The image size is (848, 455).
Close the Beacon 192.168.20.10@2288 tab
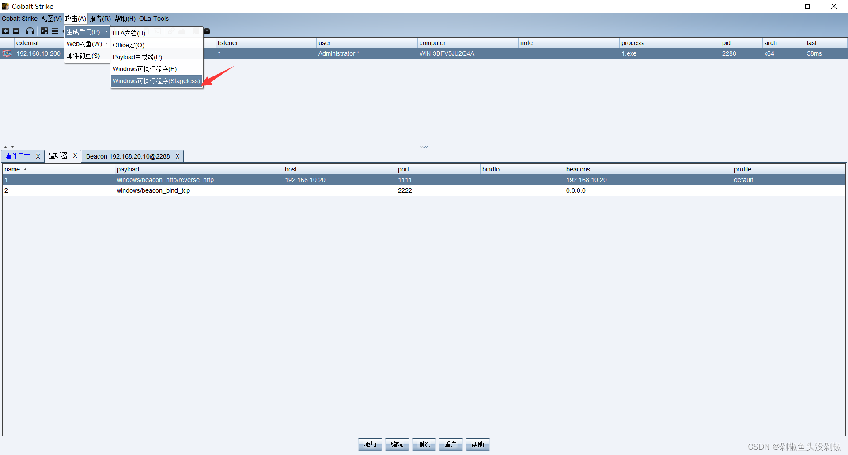pos(178,156)
